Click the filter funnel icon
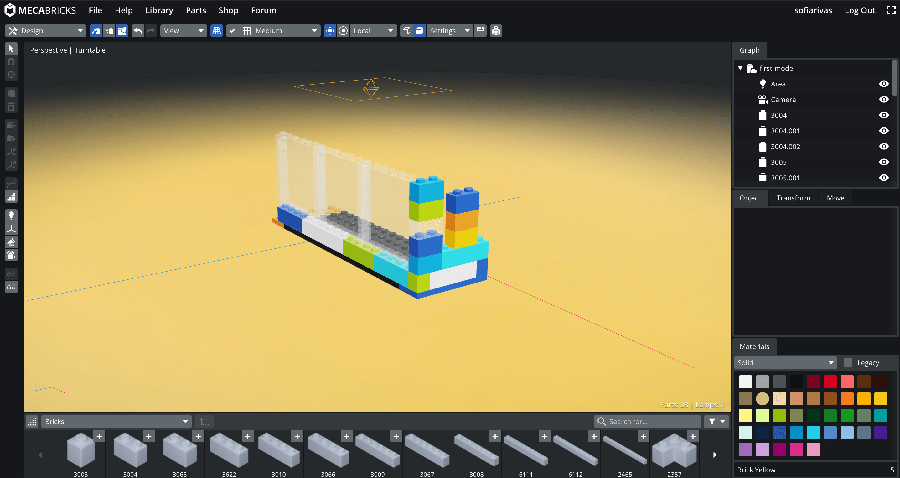 [x=712, y=422]
